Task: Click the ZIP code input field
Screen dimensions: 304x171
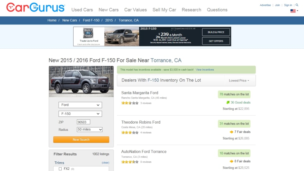Action: click(x=83, y=122)
